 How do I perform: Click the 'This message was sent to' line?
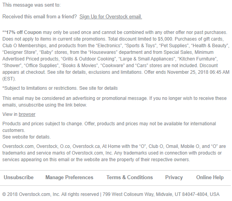point(32,5)
